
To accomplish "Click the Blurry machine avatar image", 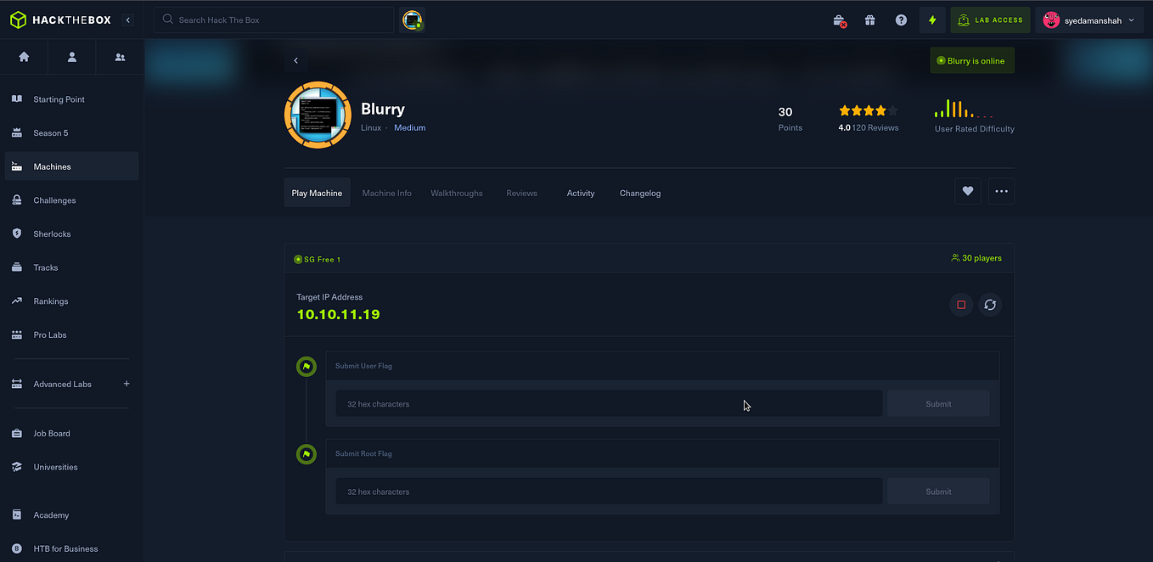I will 318,115.
